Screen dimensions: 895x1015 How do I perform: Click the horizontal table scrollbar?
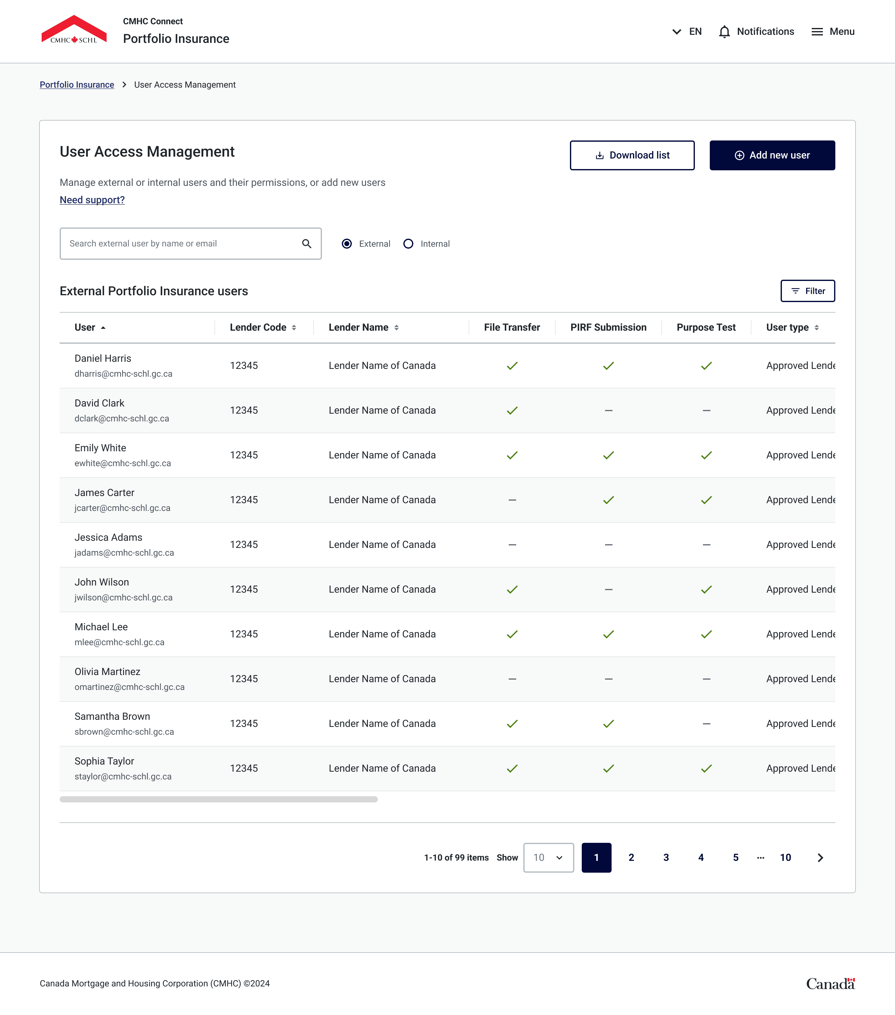coord(218,800)
